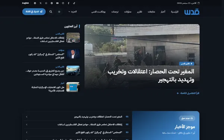The width and height of the screenshot is (224, 140).
Task: Open sidebar headline هل تكون الانتخابات الإسرائيلية المقبلة
Action: click(48, 89)
